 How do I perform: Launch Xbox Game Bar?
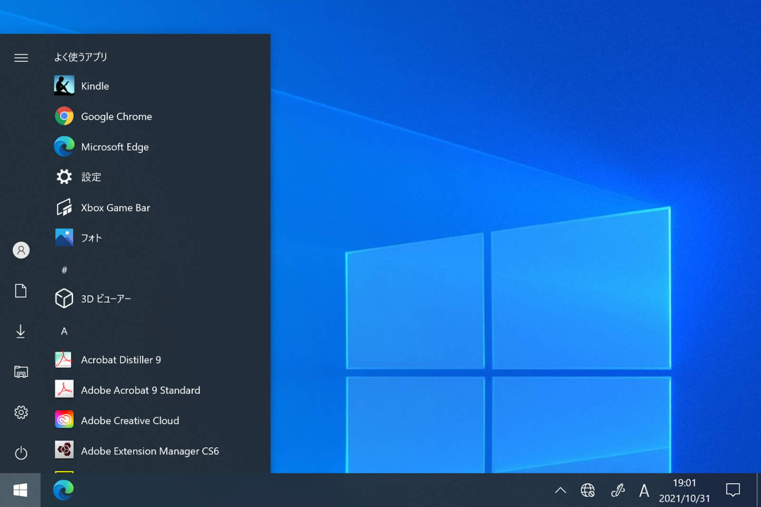coord(115,208)
